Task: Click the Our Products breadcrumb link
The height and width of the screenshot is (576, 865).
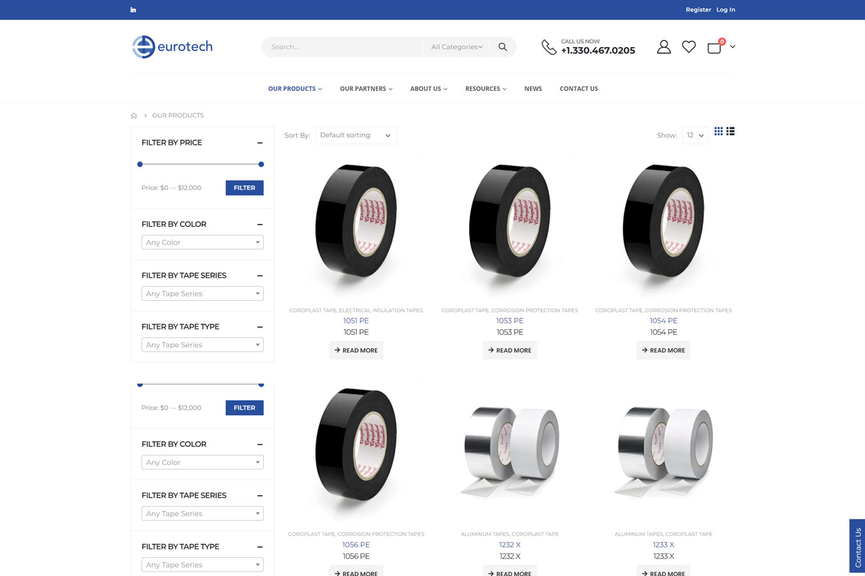Action: coord(178,115)
